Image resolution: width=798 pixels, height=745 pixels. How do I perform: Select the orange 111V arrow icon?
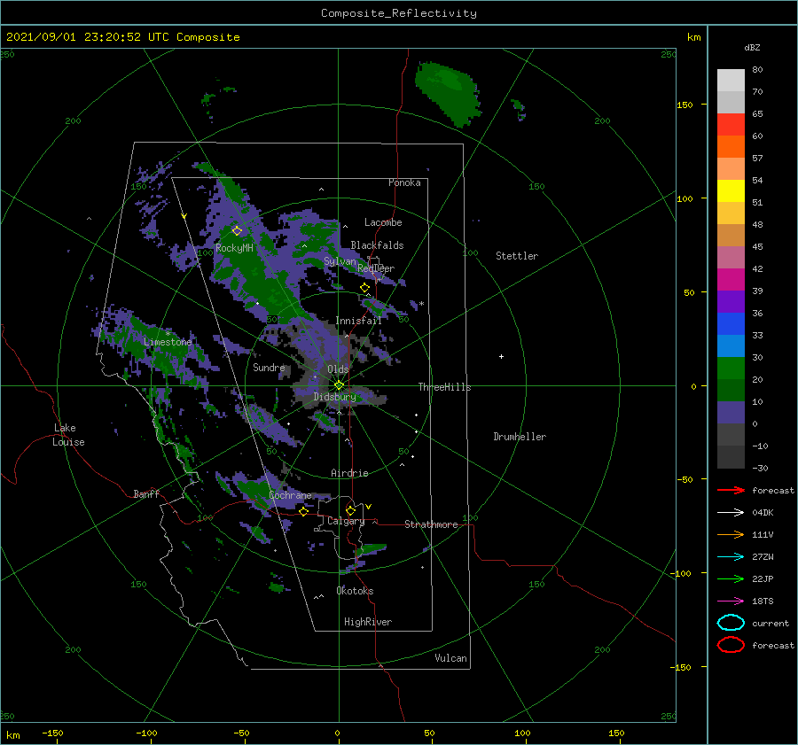[x=731, y=534]
